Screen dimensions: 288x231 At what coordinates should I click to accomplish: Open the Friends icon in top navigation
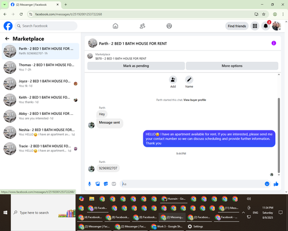[x=142, y=26]
